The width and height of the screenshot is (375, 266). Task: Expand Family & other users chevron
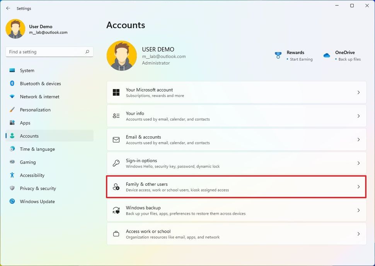[358, 187]
